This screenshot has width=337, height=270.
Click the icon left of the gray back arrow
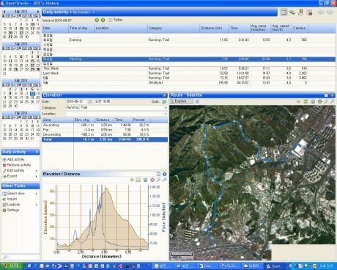click(x=309, y=12)
